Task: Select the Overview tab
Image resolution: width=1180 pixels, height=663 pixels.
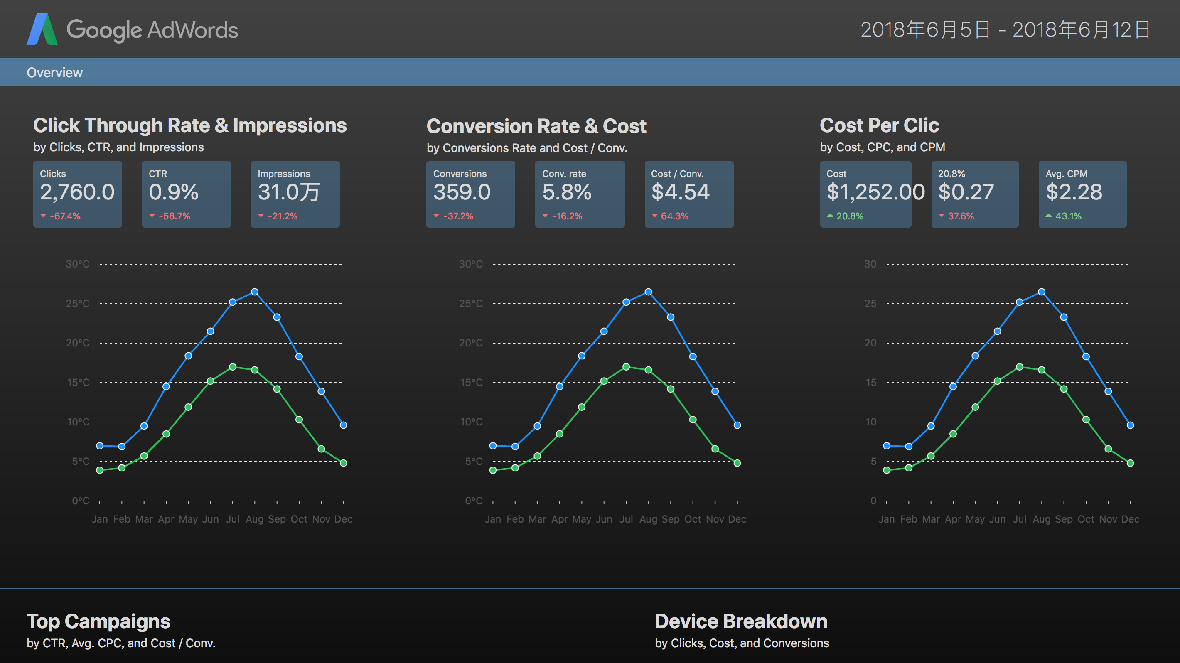Action: (54, 72)
